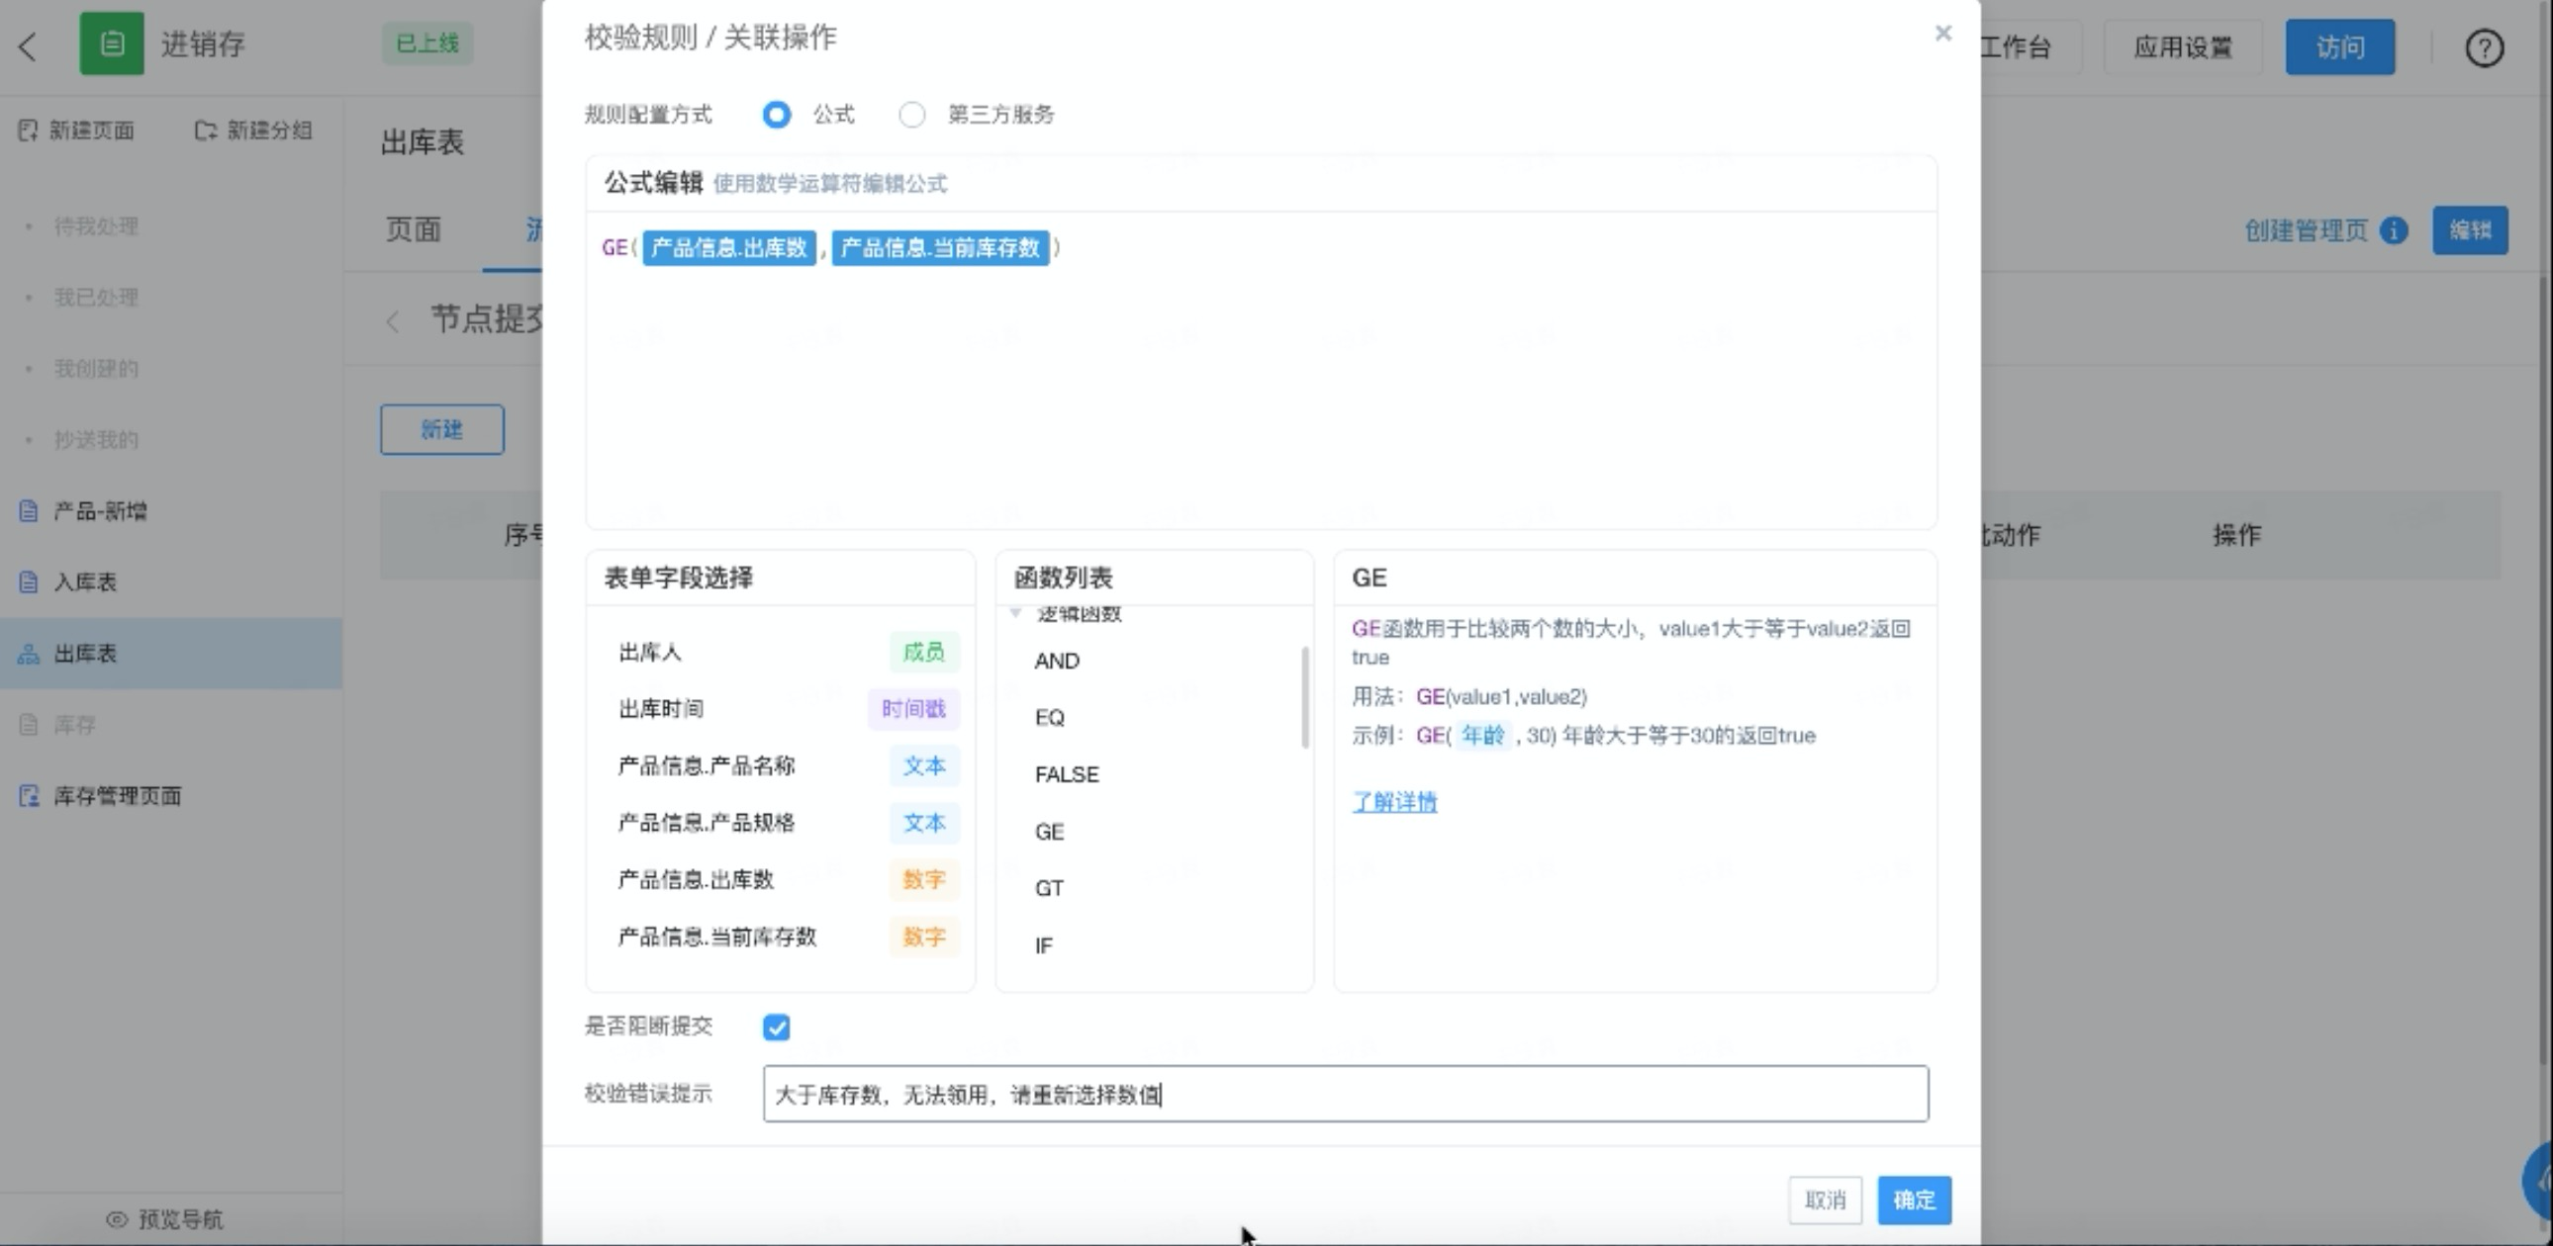Viewport: 2553px width, 1246px height.
Task: Click the back arrow at top left
Action: coord(28,45)
